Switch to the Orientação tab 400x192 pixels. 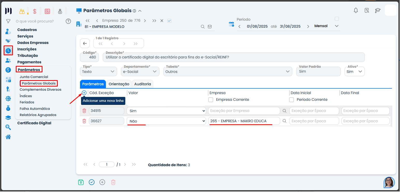(119, 84)
